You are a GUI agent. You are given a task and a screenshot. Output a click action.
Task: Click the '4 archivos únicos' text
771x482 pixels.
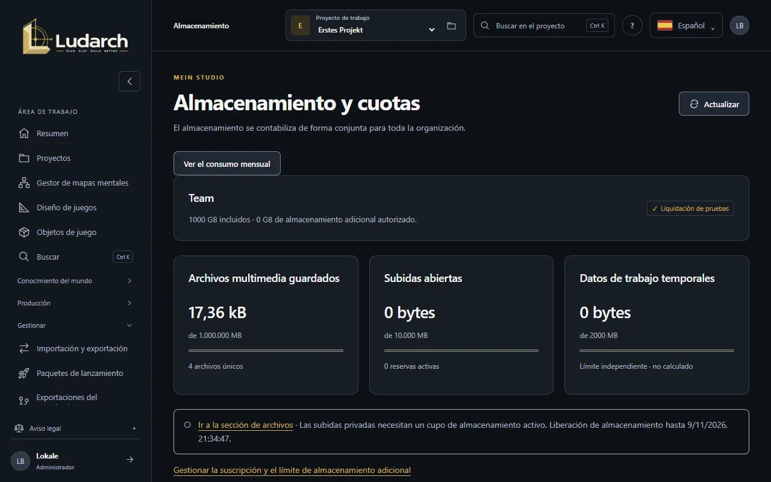(216, 366)
